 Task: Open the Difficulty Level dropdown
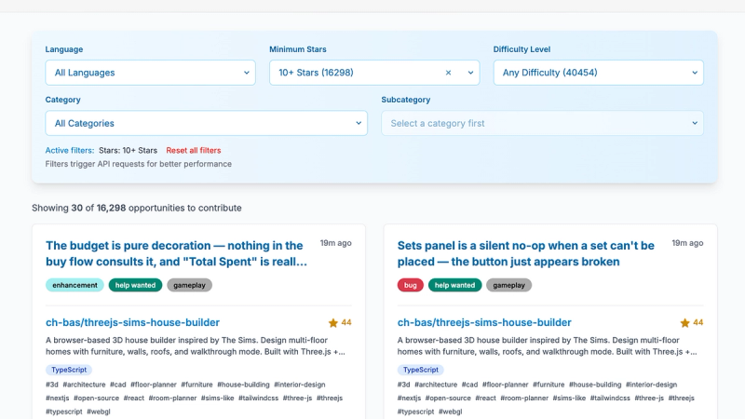pos(598,73)
